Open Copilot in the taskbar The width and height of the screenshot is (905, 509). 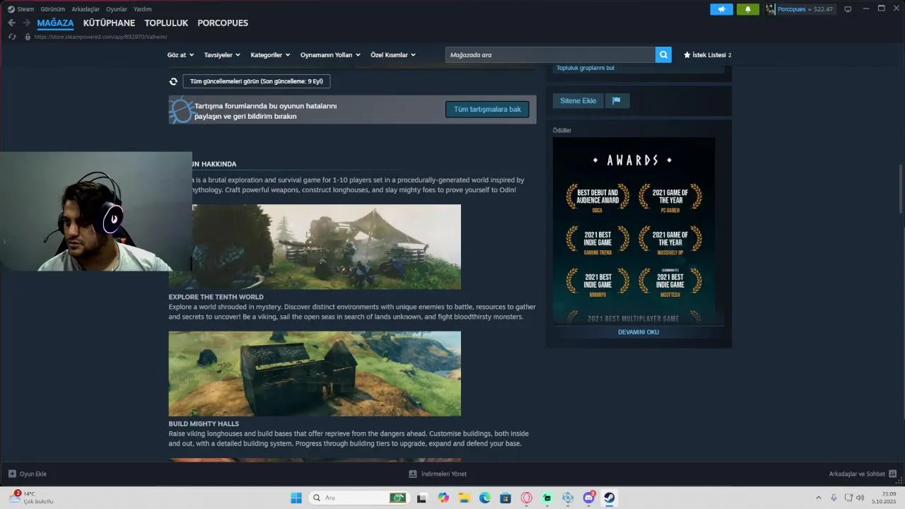[443, 498]
